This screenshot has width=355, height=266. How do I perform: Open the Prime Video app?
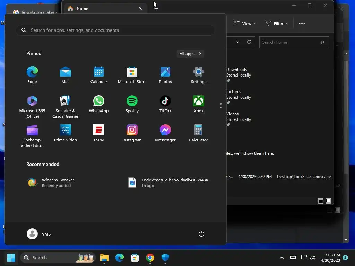[66, 133]
